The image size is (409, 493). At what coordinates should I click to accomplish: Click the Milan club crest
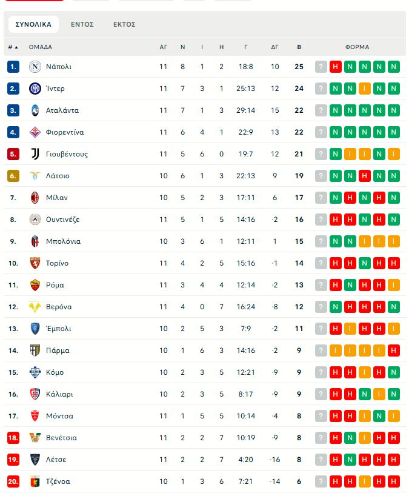[35, 198]
